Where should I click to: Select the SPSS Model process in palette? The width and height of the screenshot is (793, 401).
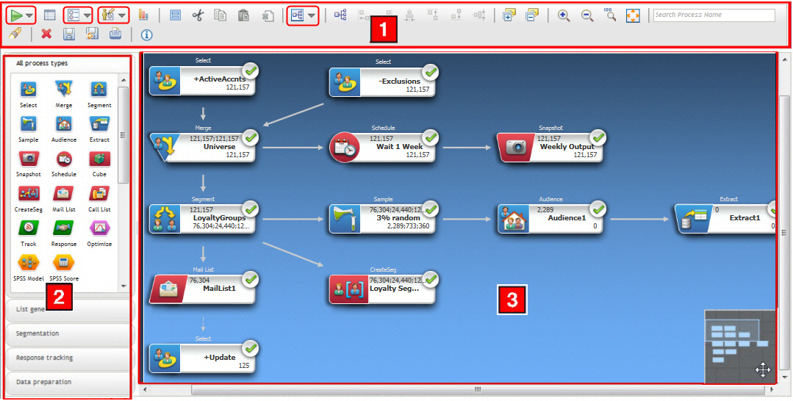click(29, 267)
